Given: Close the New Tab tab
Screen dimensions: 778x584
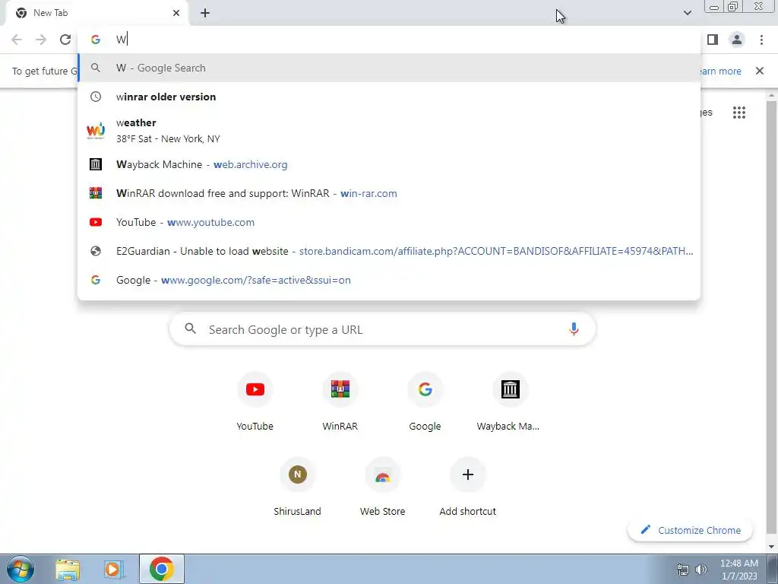Looking at the screenshot, I should coord(176,13).
